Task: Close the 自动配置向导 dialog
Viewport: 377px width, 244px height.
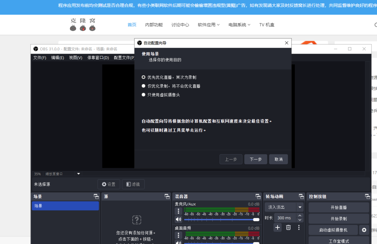Action: (x=286, y=43)
